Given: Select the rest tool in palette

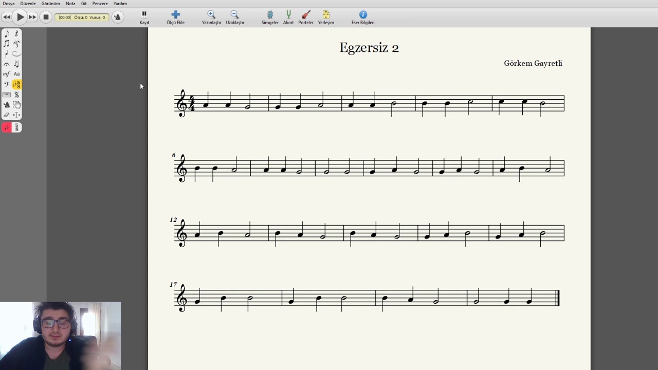Looking at the screenshot, I should [x=16, y=33].
